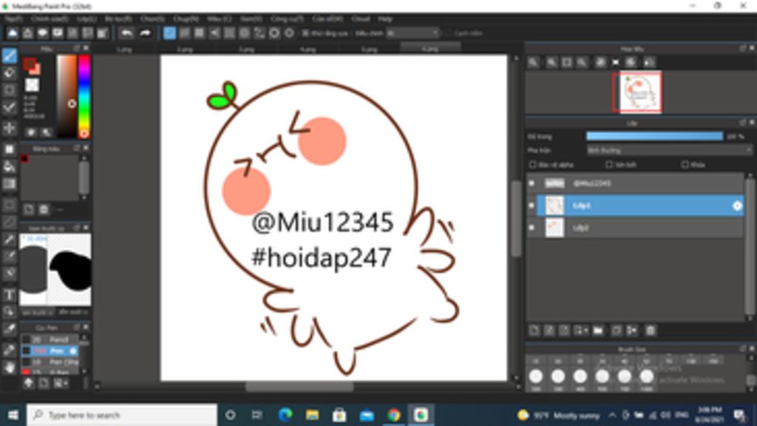Hide the highlighted selected layer
This screenshot has width=757, height=426.
(x=532, y=206)
